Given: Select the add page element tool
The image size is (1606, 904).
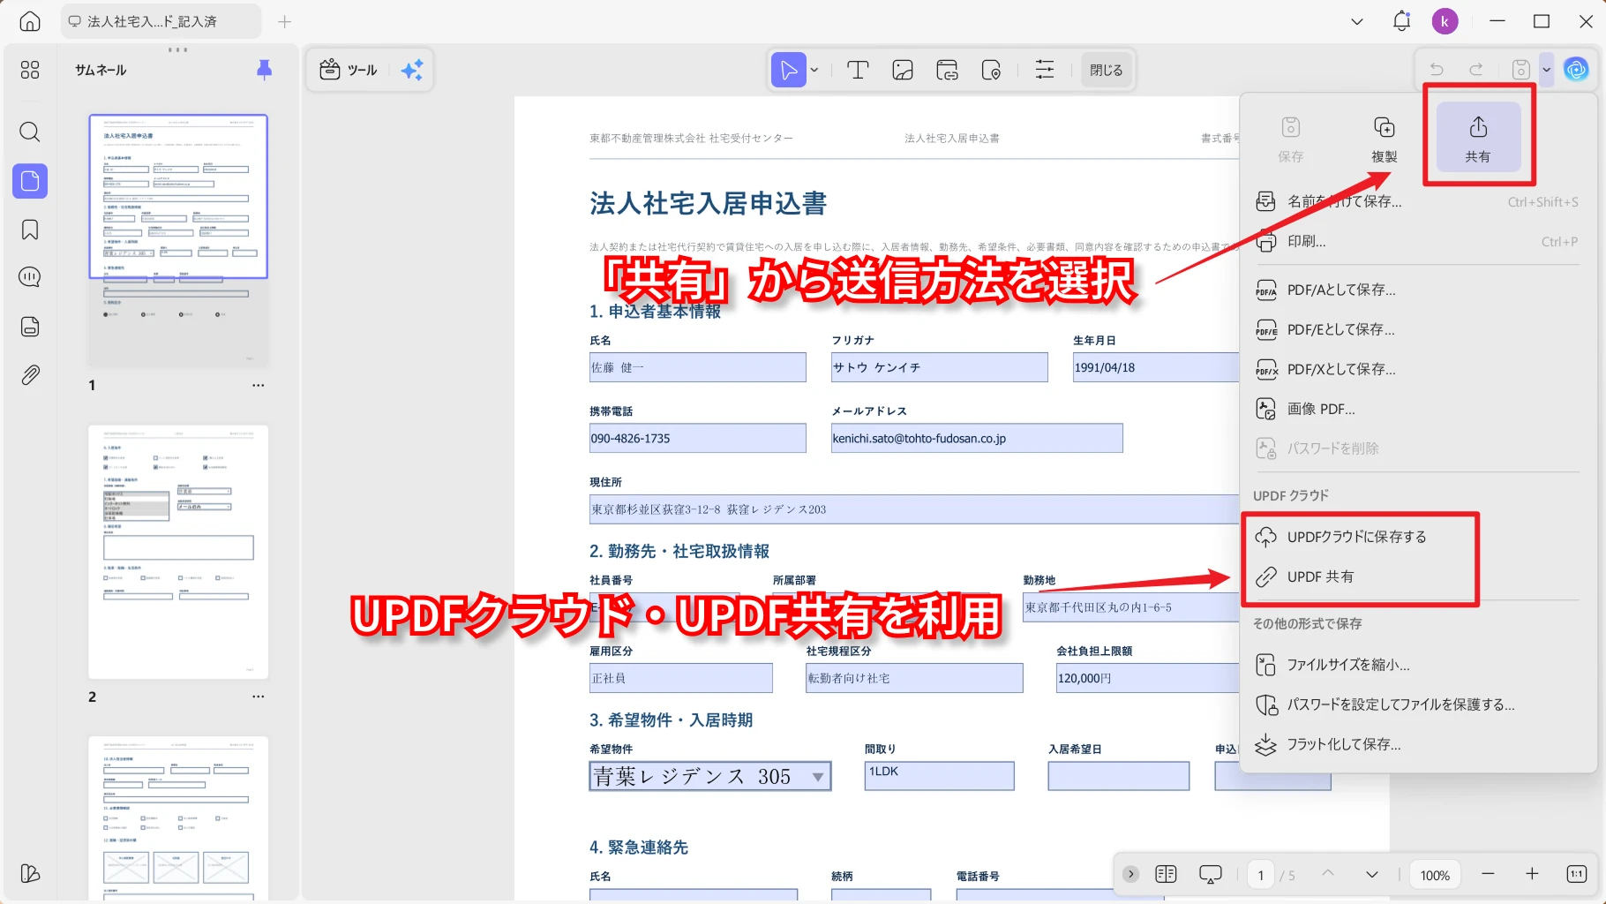Looking at the screenshot, I should point(992,70).
